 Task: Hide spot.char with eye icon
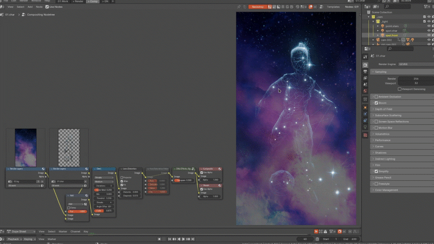click(x=429, y=31)
